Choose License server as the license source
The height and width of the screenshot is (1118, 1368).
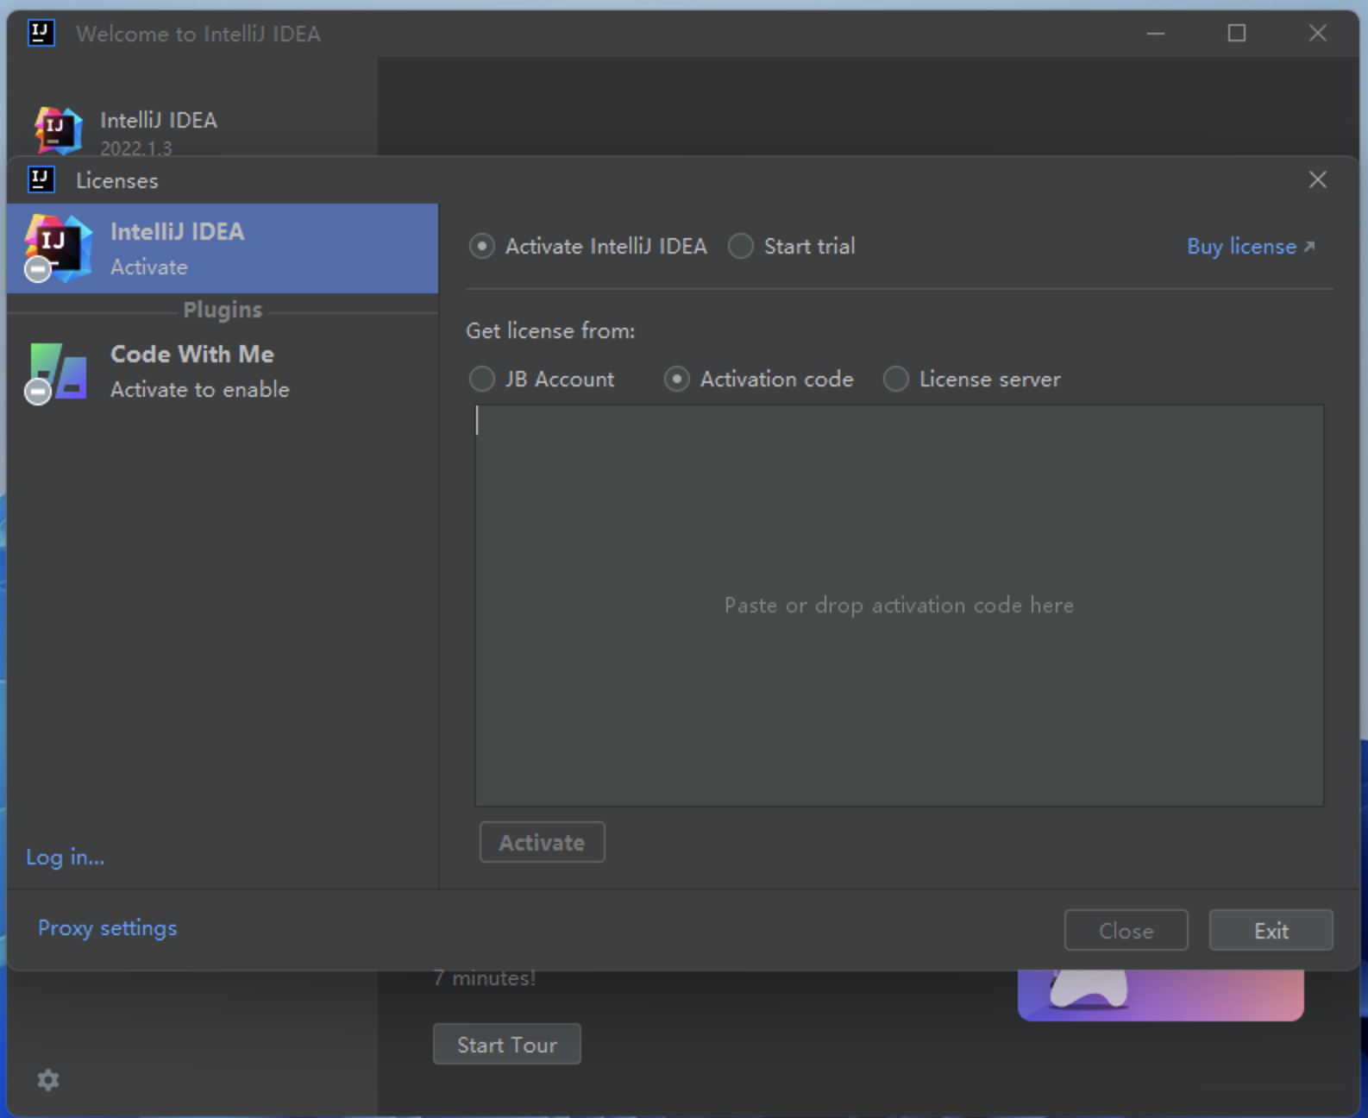tap(895, 379)
